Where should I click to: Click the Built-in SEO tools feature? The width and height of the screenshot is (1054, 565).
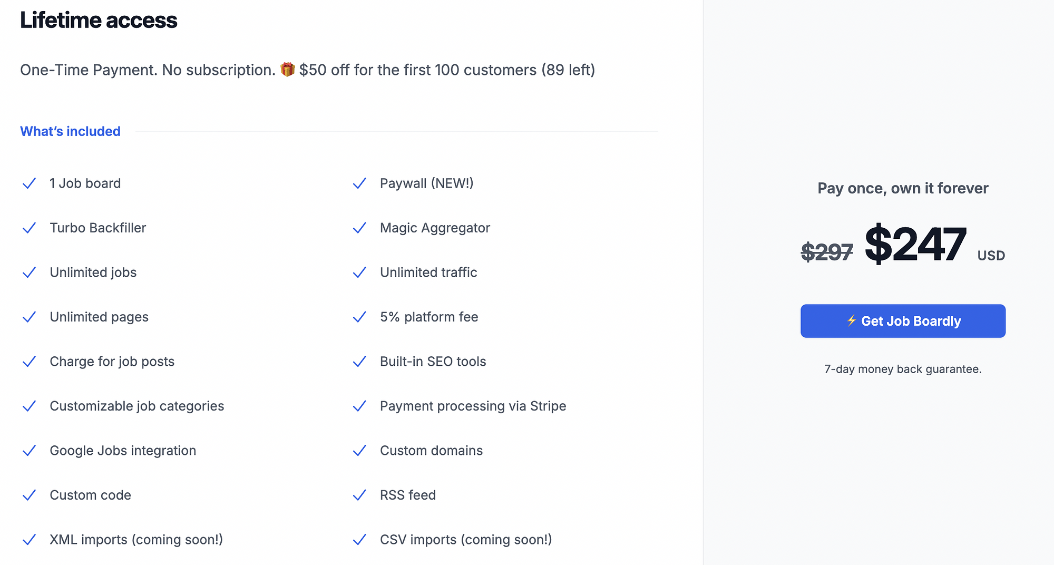click(x=433, y=362)
